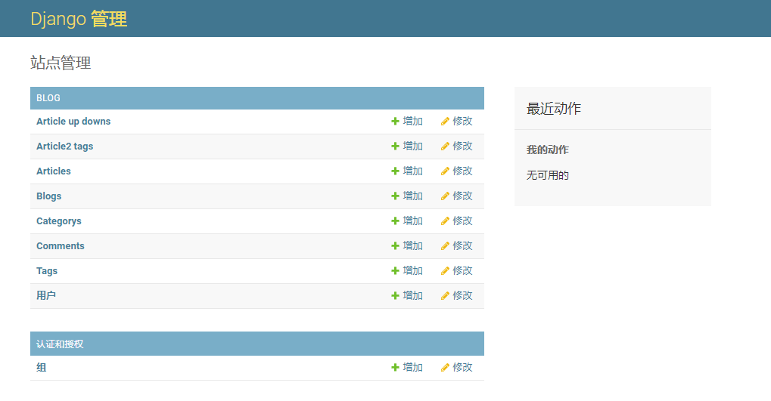Open the Categorys model link
Viewport: 771px width, 401px height.
(59, 221)
